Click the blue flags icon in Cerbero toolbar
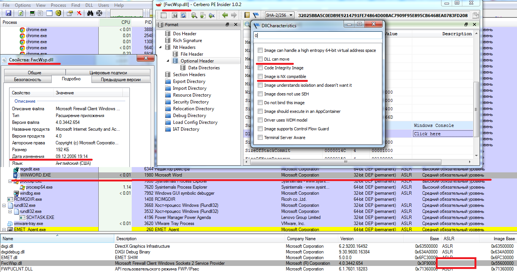 pyautogui.click(x=256, y=15)
